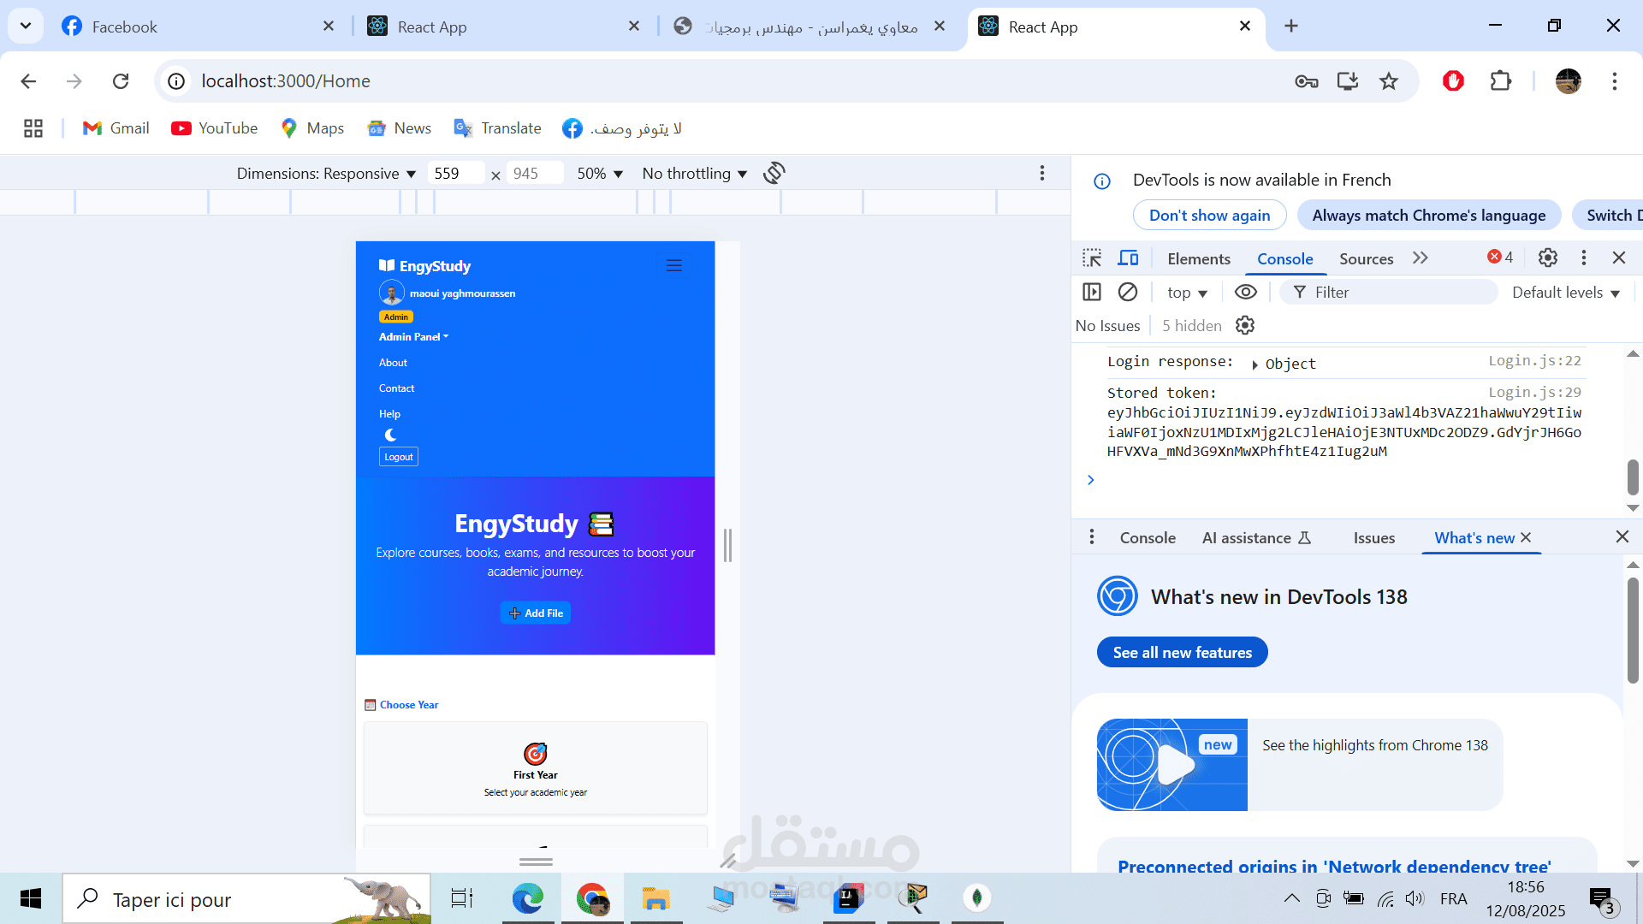Viewport: 1643px width, 924px height.
Task: Clear console with the ban icon
Action: tap(1128, 293)
